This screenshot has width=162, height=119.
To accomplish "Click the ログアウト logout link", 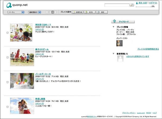I will pos(153,3).
